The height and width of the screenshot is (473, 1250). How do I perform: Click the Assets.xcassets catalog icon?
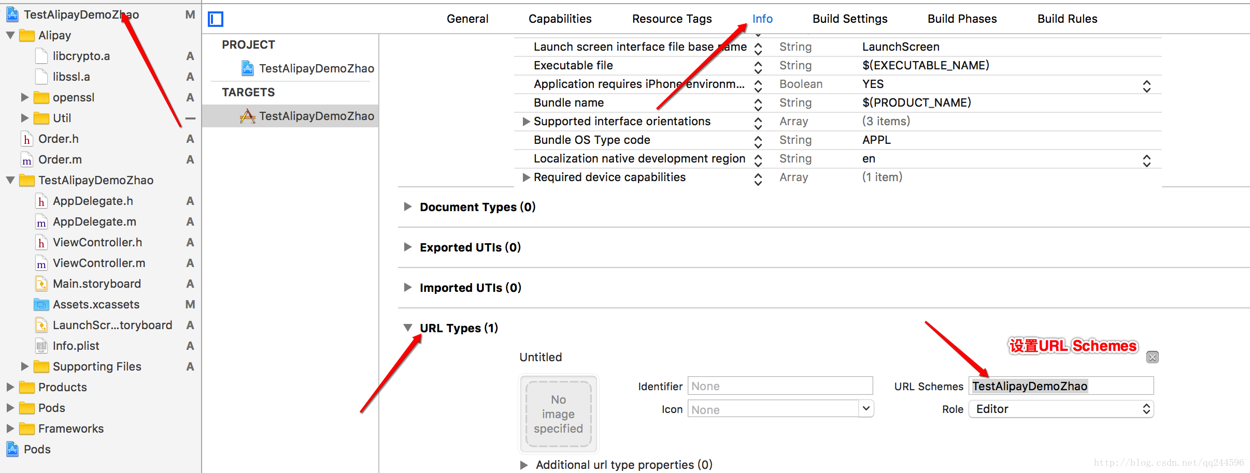click(41, 304)
